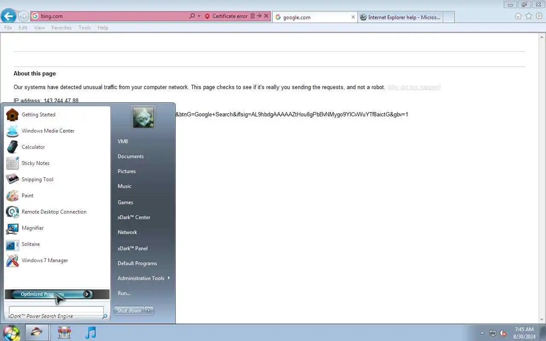Show hidden tray icons

[482, 333]
